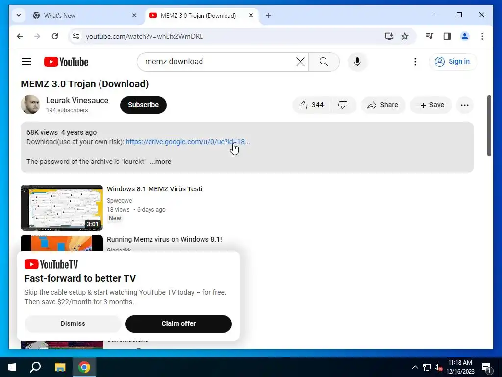Expand the description with ...more

point(160,162)
